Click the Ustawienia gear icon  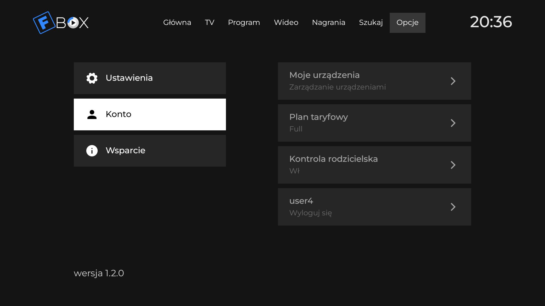(92, 78)
